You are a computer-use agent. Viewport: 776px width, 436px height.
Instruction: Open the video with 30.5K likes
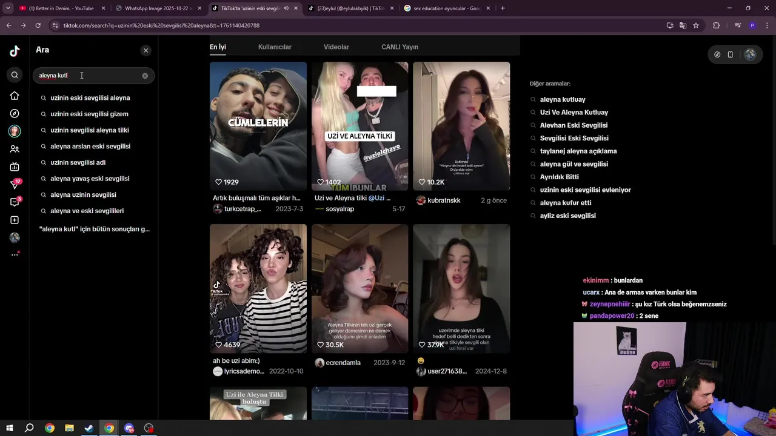point(360,288)
